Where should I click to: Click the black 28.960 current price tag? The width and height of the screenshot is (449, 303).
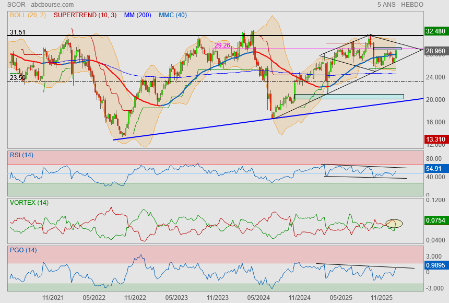pyautogui.click(x=435, y=51)
